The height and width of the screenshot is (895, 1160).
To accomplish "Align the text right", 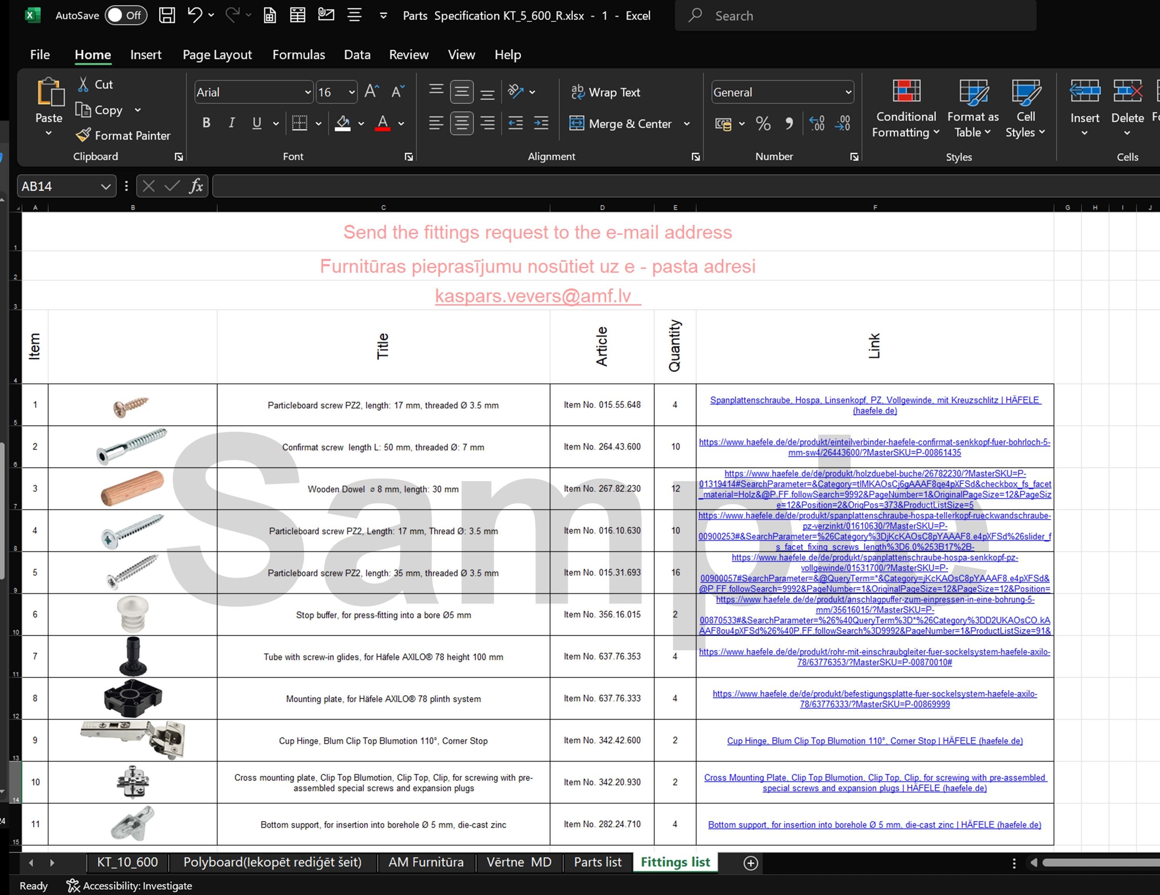I will pyautogui.click(x=487, y=123).
